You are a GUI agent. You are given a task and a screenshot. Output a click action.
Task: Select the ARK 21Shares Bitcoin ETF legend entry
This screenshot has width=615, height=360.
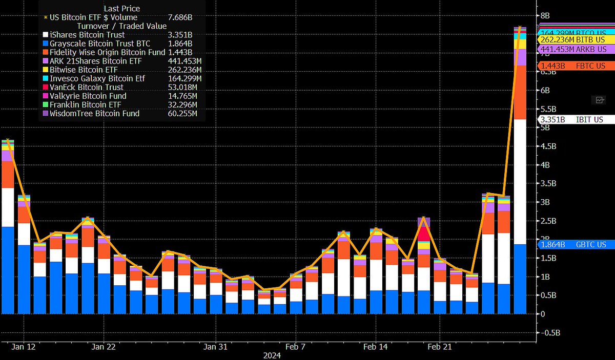[89, 61]
